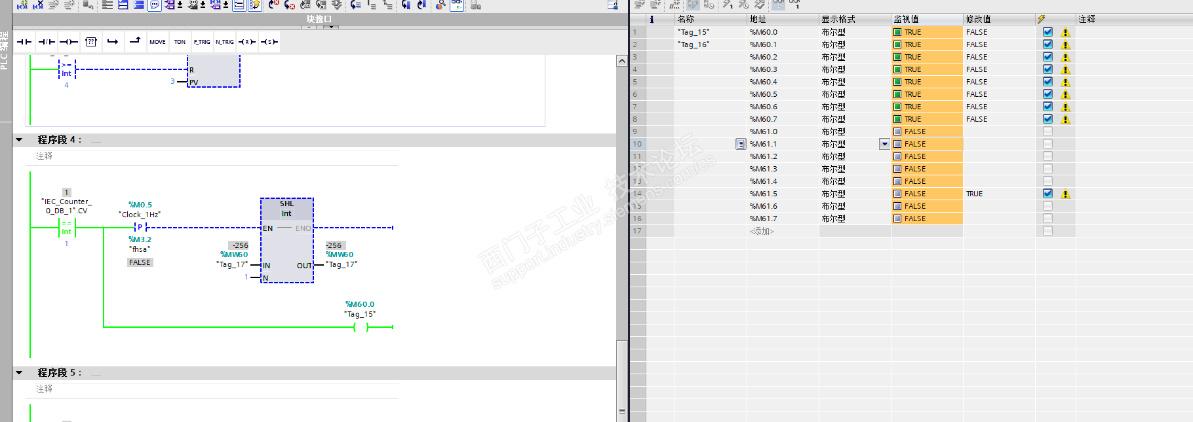The height and width of the screenshot is (422, 1193).
Task: Click the 监视值 column header
Action: click(927, 19)
